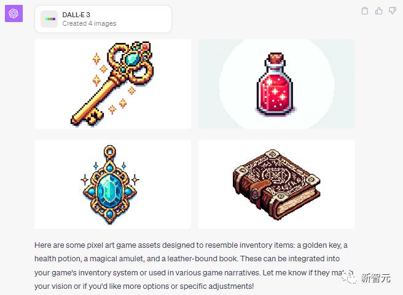
Task: Click the purple ChatGPT avatar icon
Action: (x=14, y=13)
